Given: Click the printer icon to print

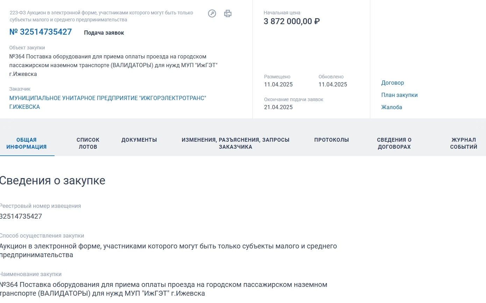Looking at the screenshot, I should (x=228, y=14).
